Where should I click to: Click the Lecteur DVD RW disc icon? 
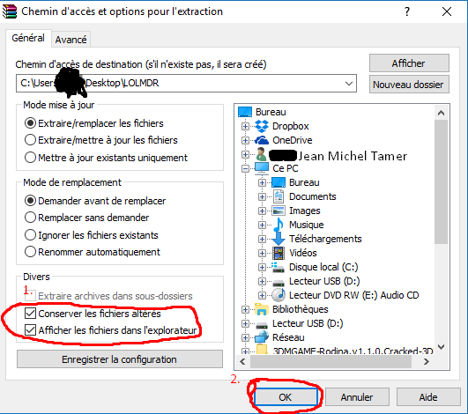point(279,295)
